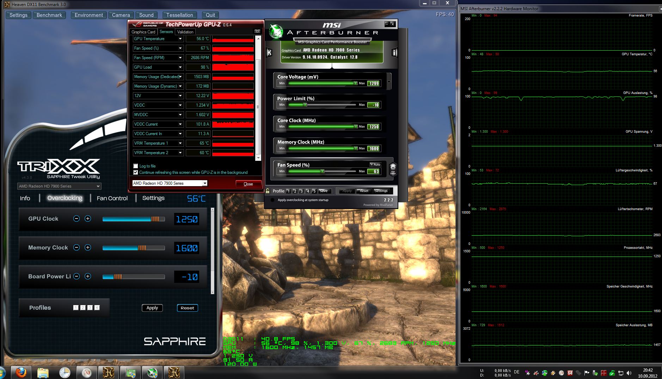
Task: Decrease Memory Clock with minus icon
Action: click(x=76, y=247)
